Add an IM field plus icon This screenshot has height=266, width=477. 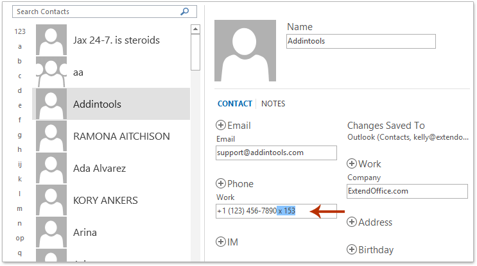pos(221,242)
